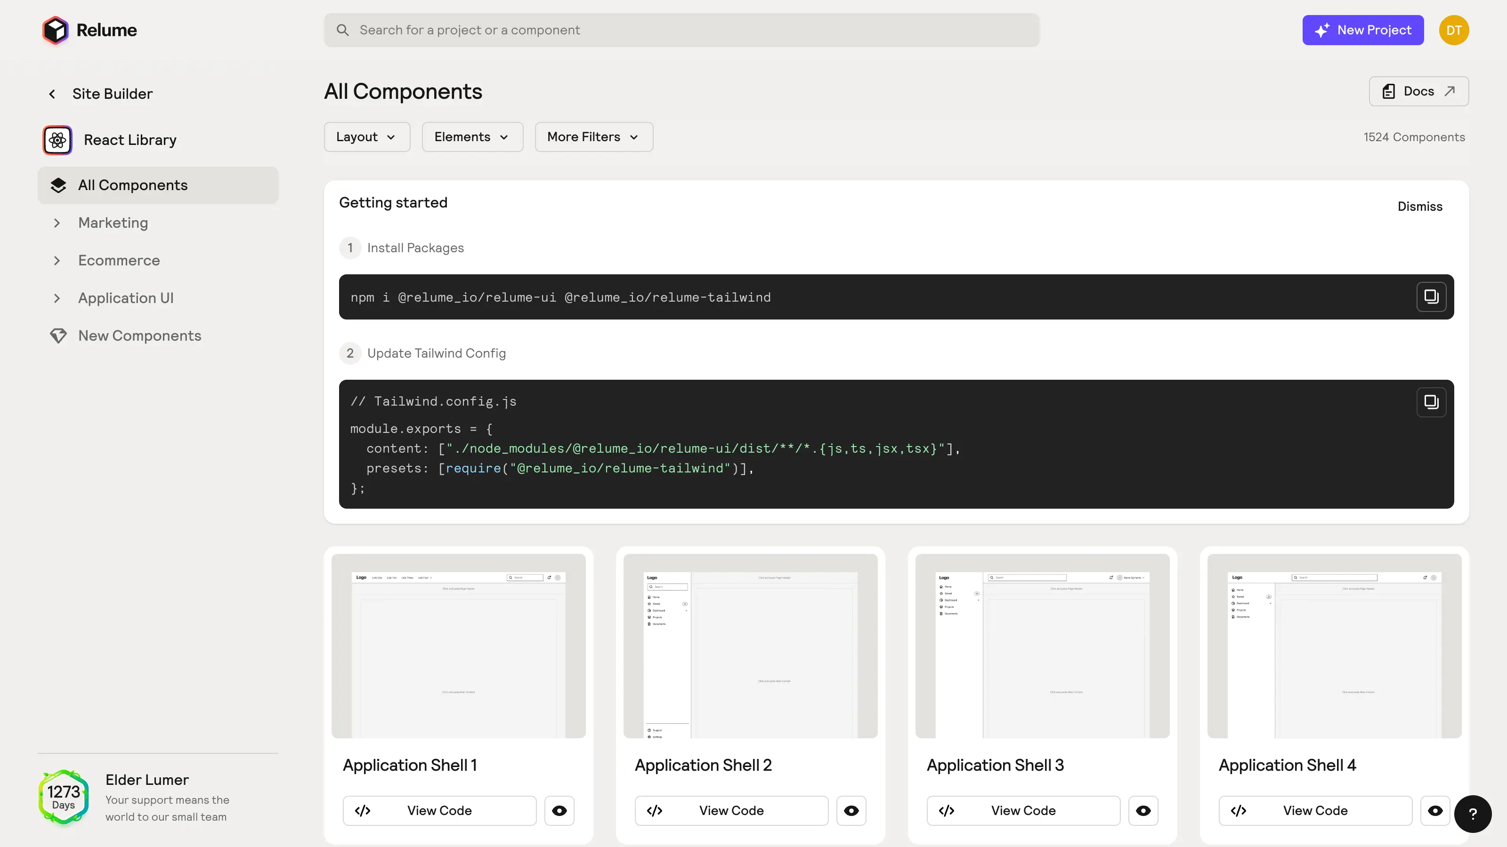The width and height of the screenshot is (1507, 847).
Task: Open the Elements filter dropdown
Action: coord(472,137)
